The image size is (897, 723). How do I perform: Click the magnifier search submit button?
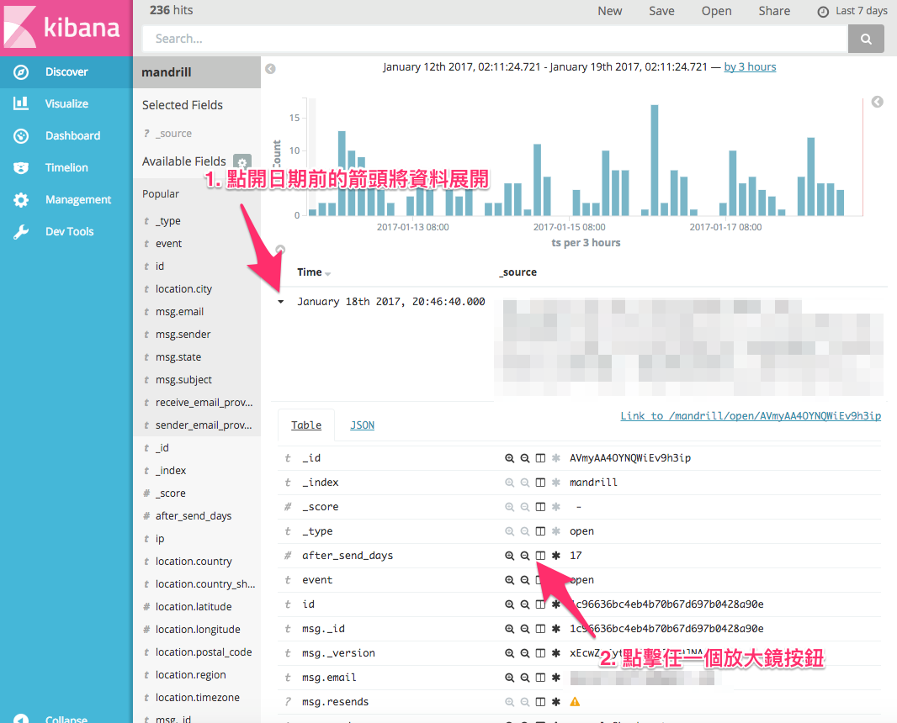click(x=866, y=39)
